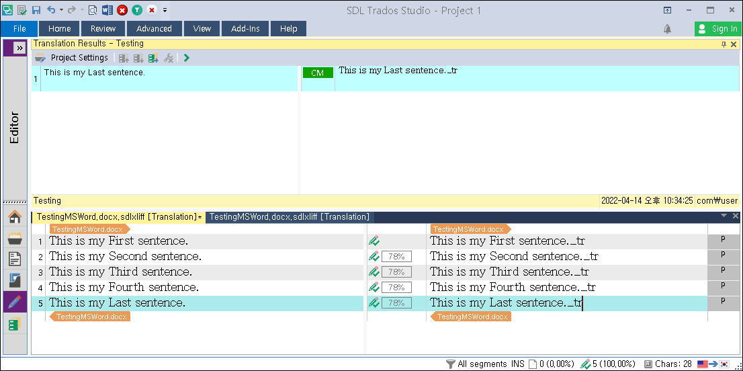Select TM result target 'This is my Last sentence._tr'
This screenshot has height=371, width=743.
[398, 70]
